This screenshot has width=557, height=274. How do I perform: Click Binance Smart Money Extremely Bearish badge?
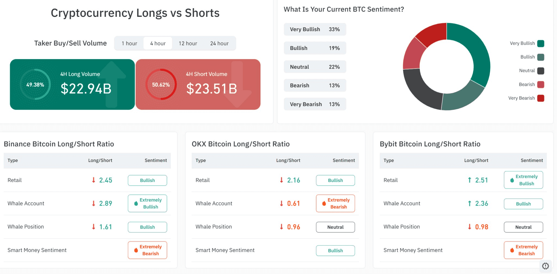pyautogui.click(x=147, y=250)
